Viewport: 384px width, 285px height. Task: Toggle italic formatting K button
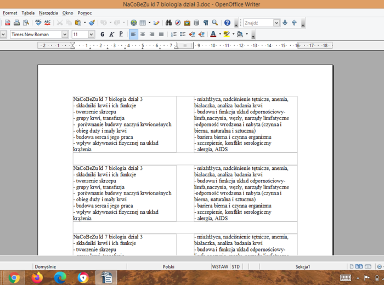112,34
